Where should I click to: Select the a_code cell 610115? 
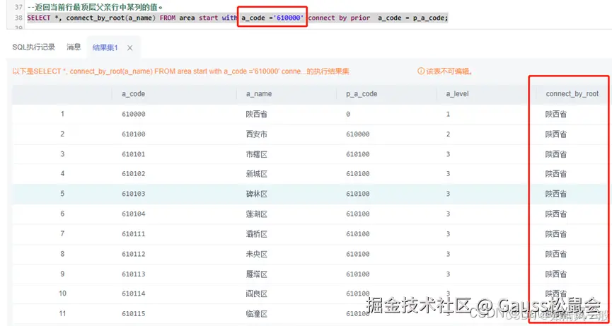(x=134, y=313)
